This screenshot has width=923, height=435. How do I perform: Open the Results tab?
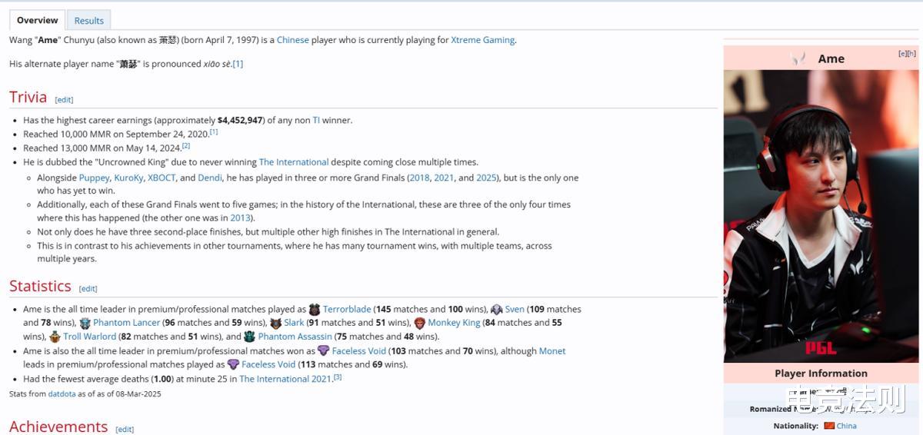tap(88, 21)
